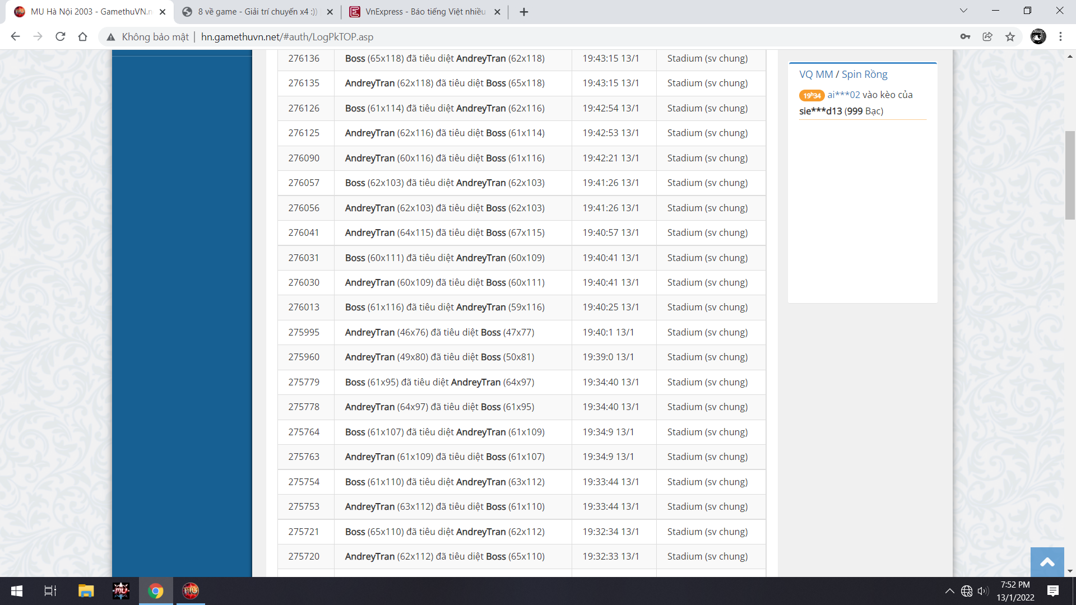Bookmark this page with the star icon

tap(1010, 36)
